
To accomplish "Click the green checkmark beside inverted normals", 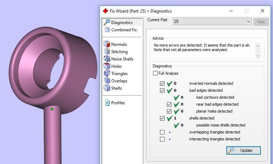I will click(169, 83).
